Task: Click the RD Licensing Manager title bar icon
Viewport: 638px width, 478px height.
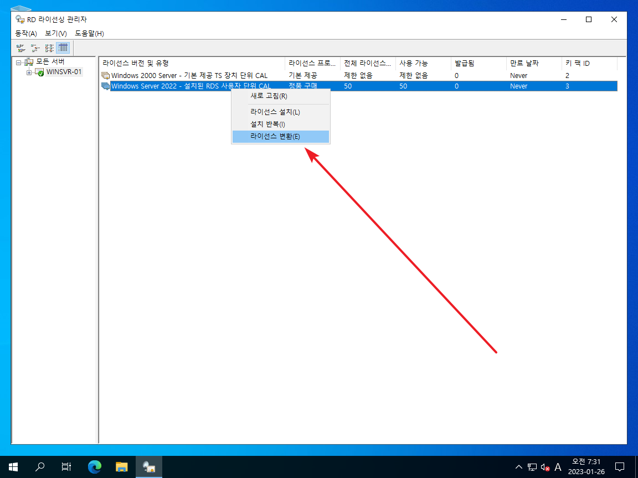Action: (x=20, y=19)
